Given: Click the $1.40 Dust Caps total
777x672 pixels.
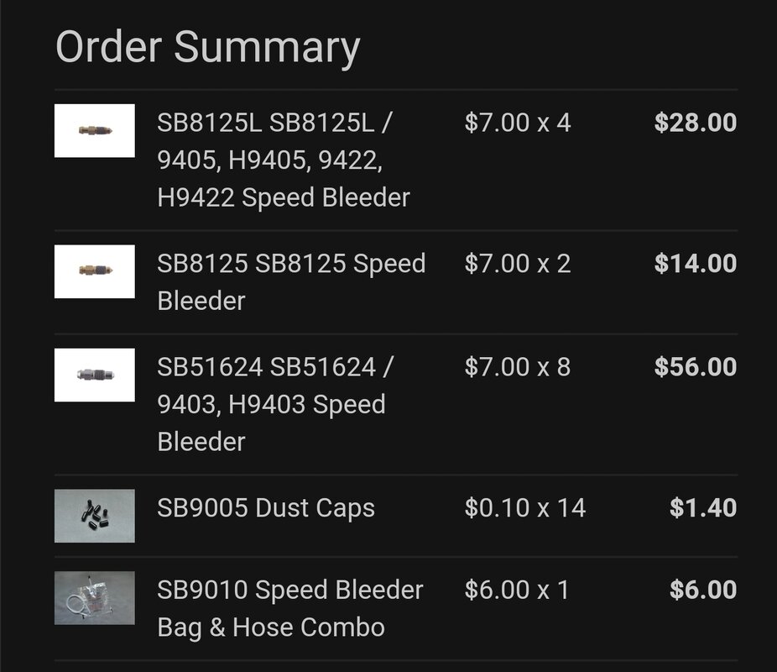Looking at the screenshot, I should (703, 508).
